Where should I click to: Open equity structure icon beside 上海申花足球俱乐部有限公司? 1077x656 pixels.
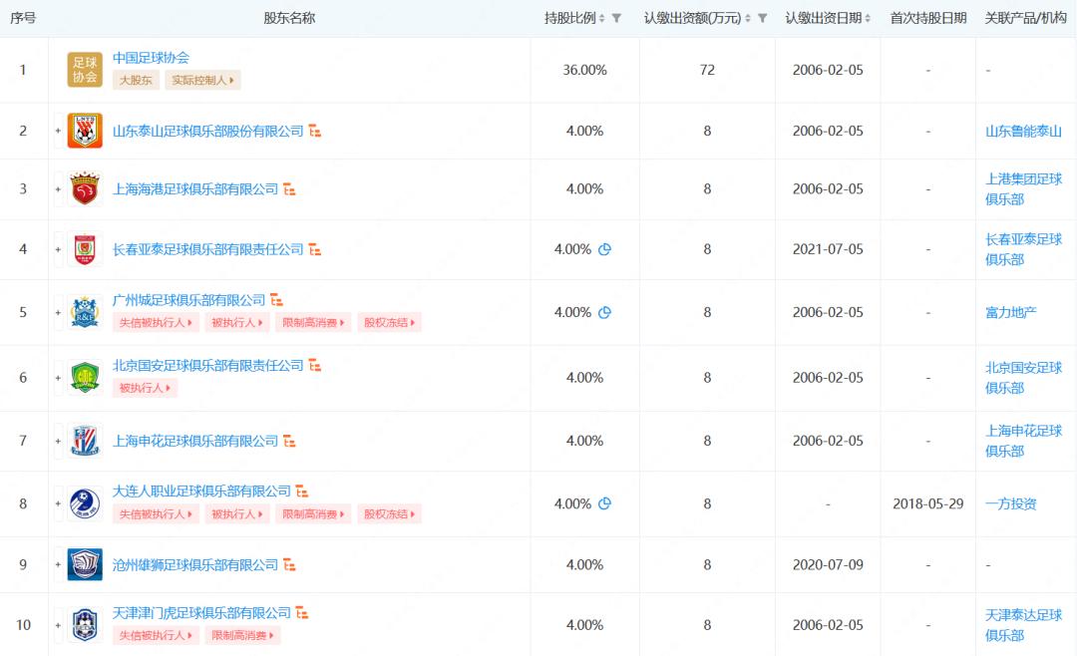[x=289, y=441]
